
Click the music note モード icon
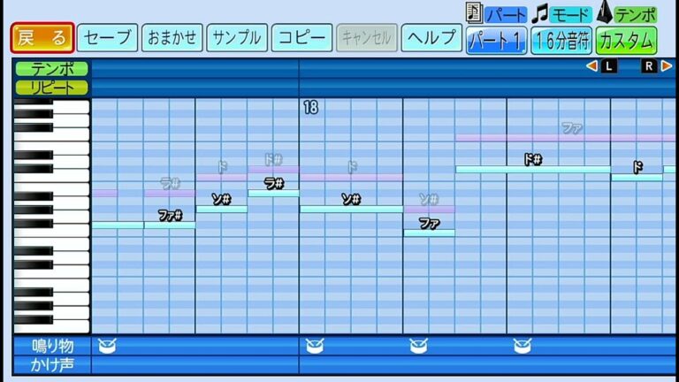pos(540,13)
